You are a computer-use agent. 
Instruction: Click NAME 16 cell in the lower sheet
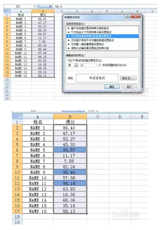click(x=38, y=211)
